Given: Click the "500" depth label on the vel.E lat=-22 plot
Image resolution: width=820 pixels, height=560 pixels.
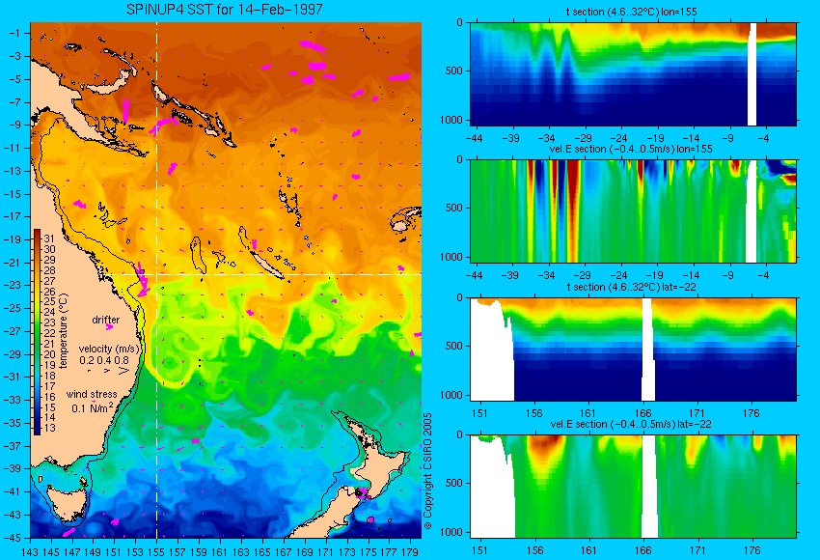Looking at the screenshot, I should click(454, 483).
